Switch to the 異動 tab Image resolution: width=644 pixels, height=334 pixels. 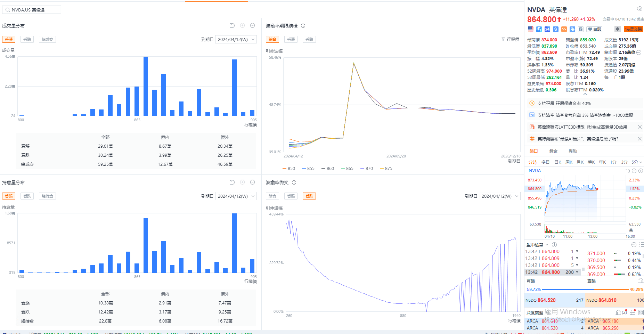[573, 151]
